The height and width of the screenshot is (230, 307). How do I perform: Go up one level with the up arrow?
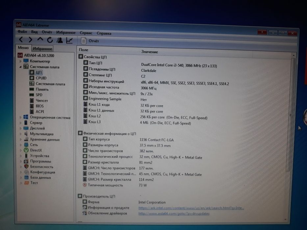point(40,39)
